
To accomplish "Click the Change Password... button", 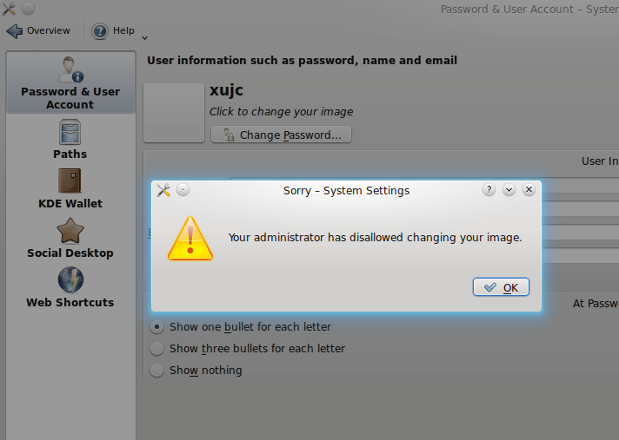I will (x=281, y=135).
